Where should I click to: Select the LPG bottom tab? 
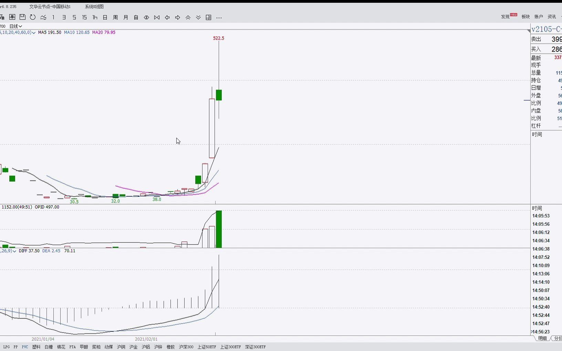click(x=7, y=347)
